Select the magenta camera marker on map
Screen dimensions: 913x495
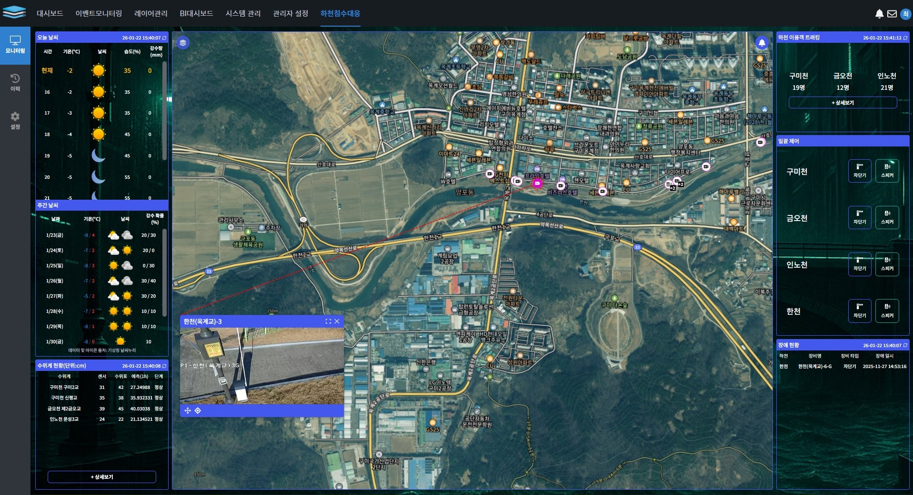pos(537,184)
